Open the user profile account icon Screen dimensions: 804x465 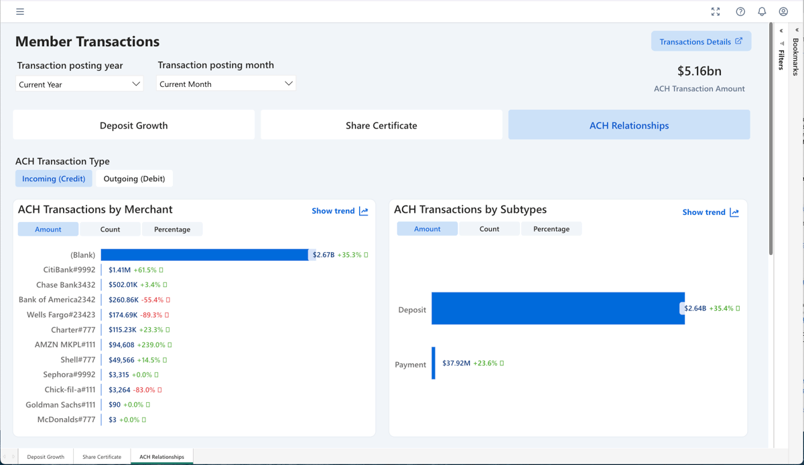pyautogui.click(x=783, y=11)
